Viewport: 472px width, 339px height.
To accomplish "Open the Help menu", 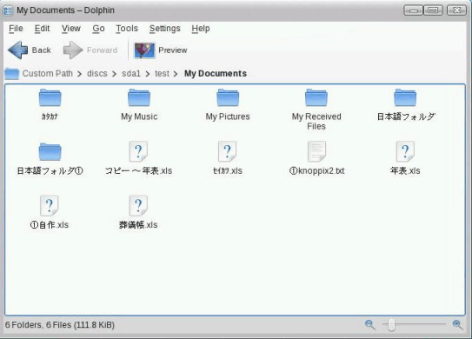I will (201, 29).
